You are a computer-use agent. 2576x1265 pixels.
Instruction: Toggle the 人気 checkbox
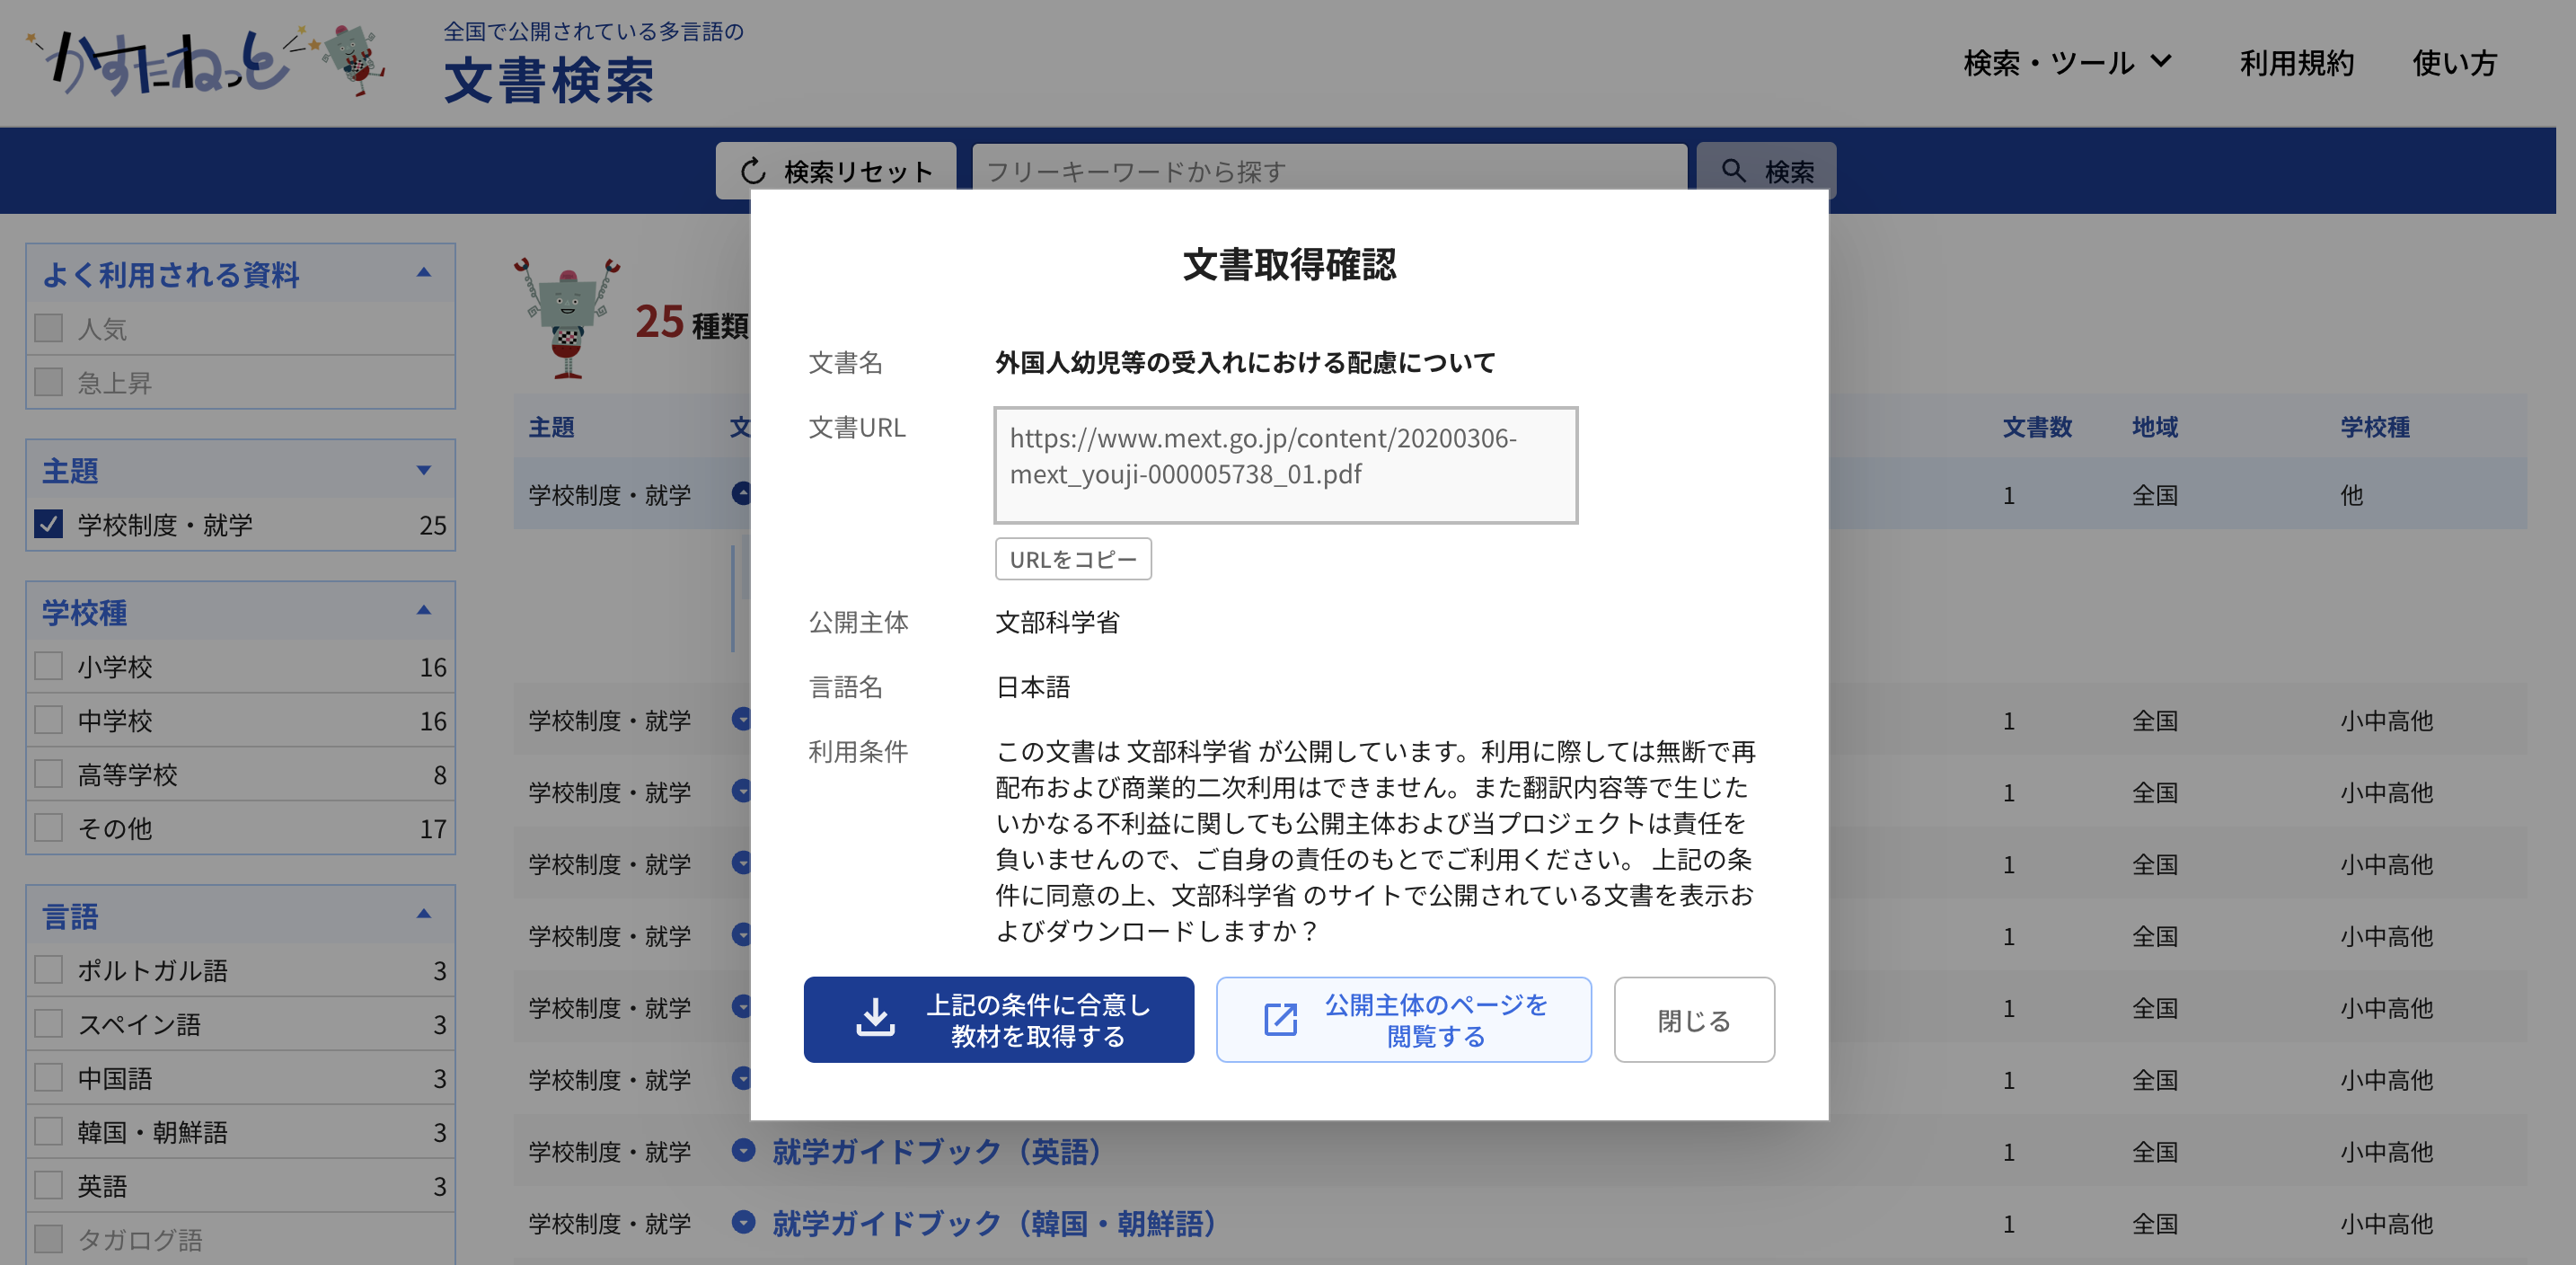click(48, 328)
